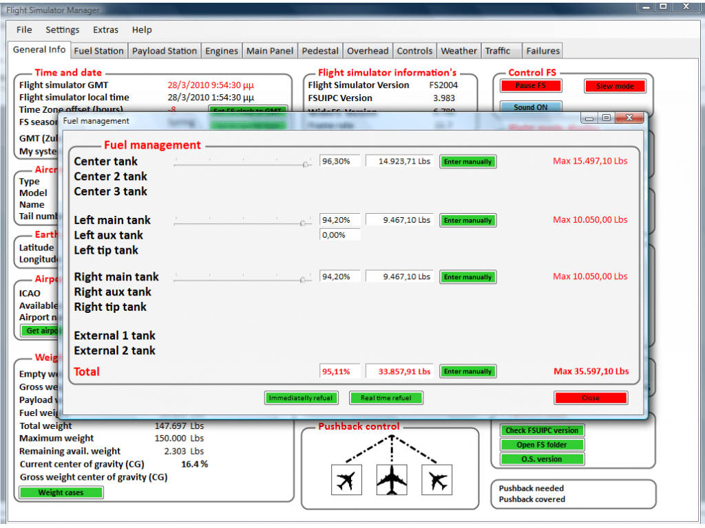Click Enter manually for Total fuel
705x528 pixels.
(x=467, y=371)
